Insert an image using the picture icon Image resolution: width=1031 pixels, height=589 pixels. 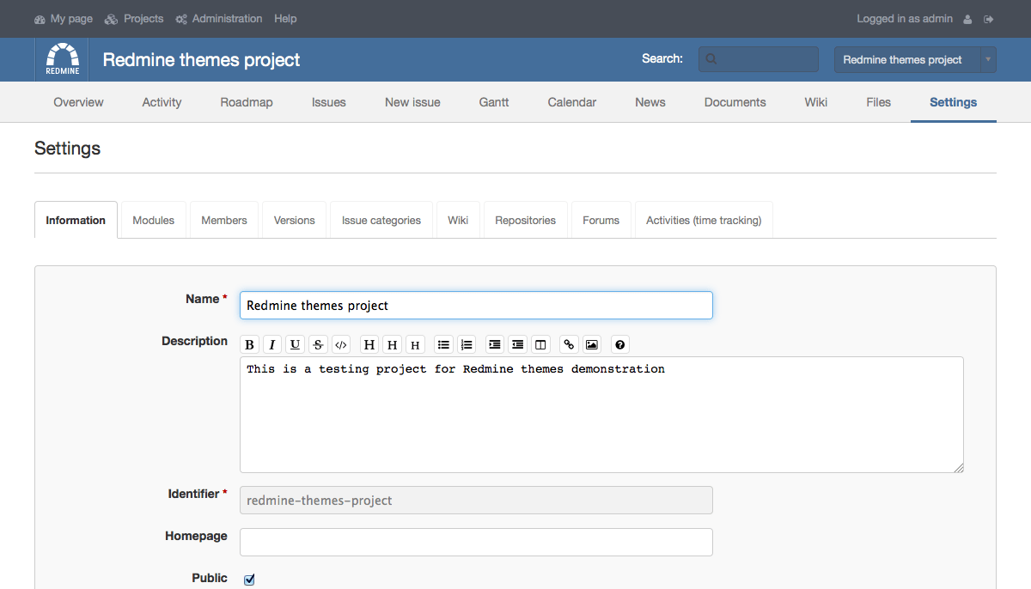click(592, 344)
